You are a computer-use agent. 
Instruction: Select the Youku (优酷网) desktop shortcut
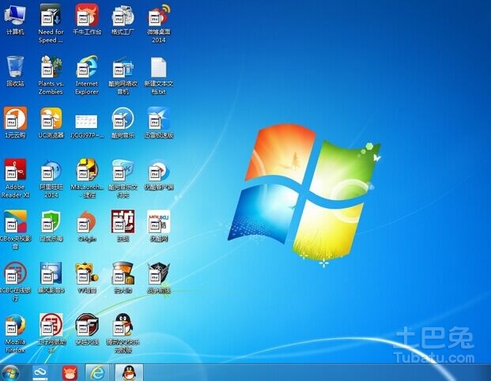click(158, 222)
